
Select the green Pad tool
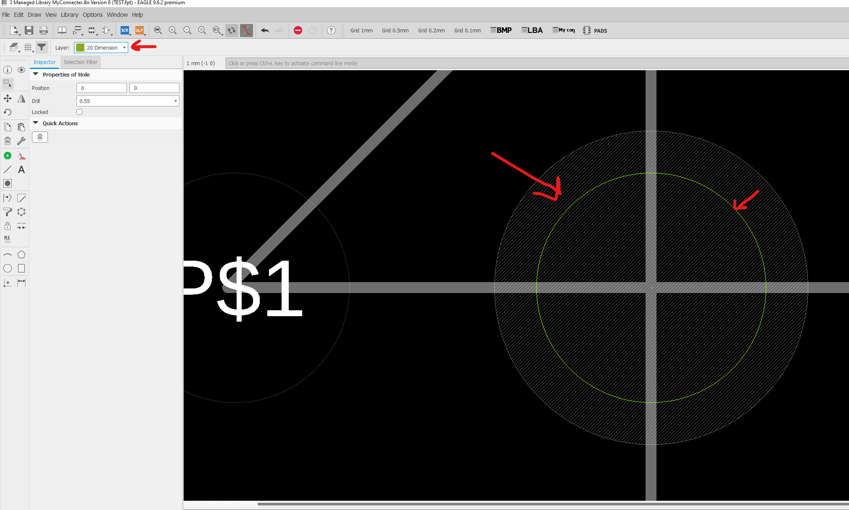tap(8, 155)
